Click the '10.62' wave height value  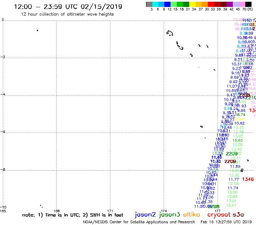click(x=239, y=123)
